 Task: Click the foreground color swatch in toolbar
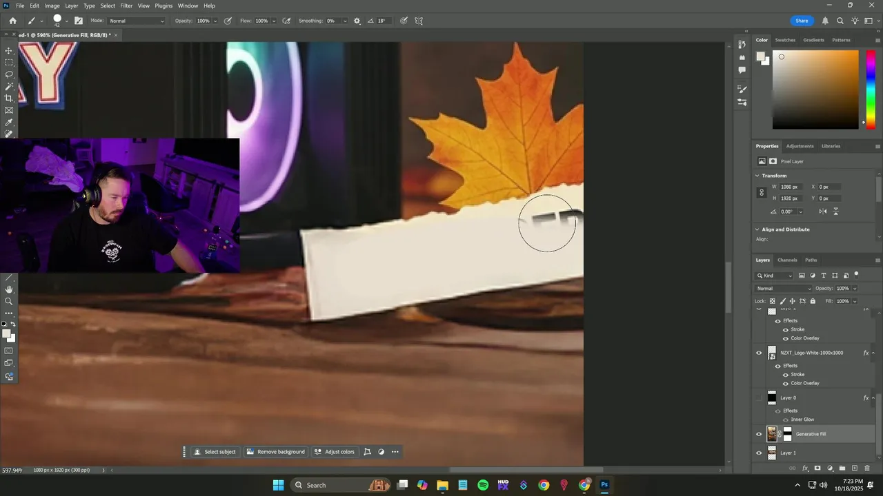coord(6,334)
